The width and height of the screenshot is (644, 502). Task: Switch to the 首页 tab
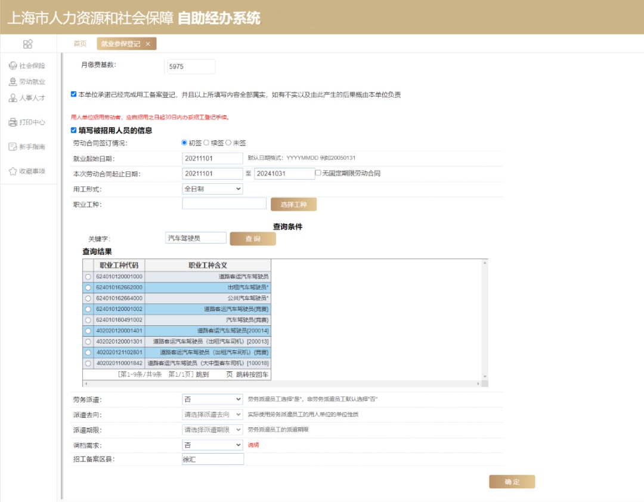point(80,44)
